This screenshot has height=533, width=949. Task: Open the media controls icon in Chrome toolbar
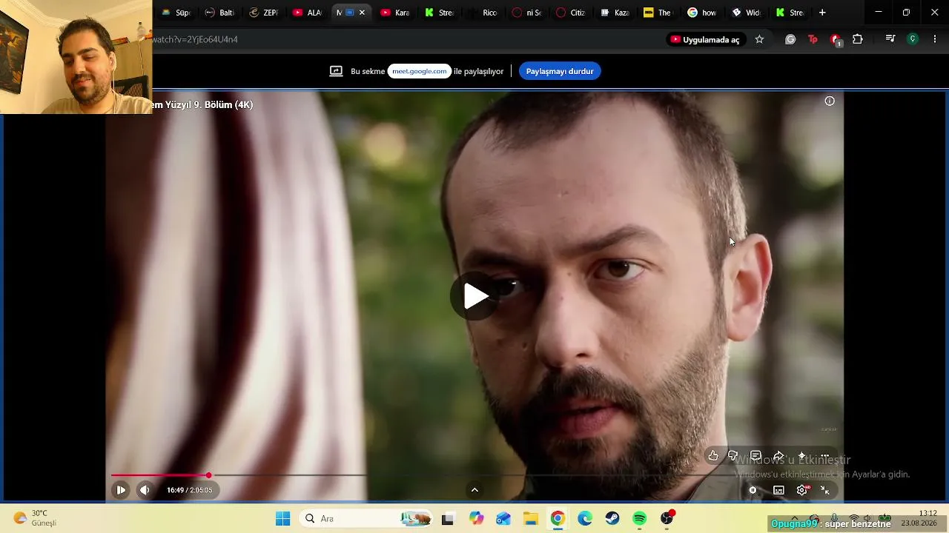890,39
